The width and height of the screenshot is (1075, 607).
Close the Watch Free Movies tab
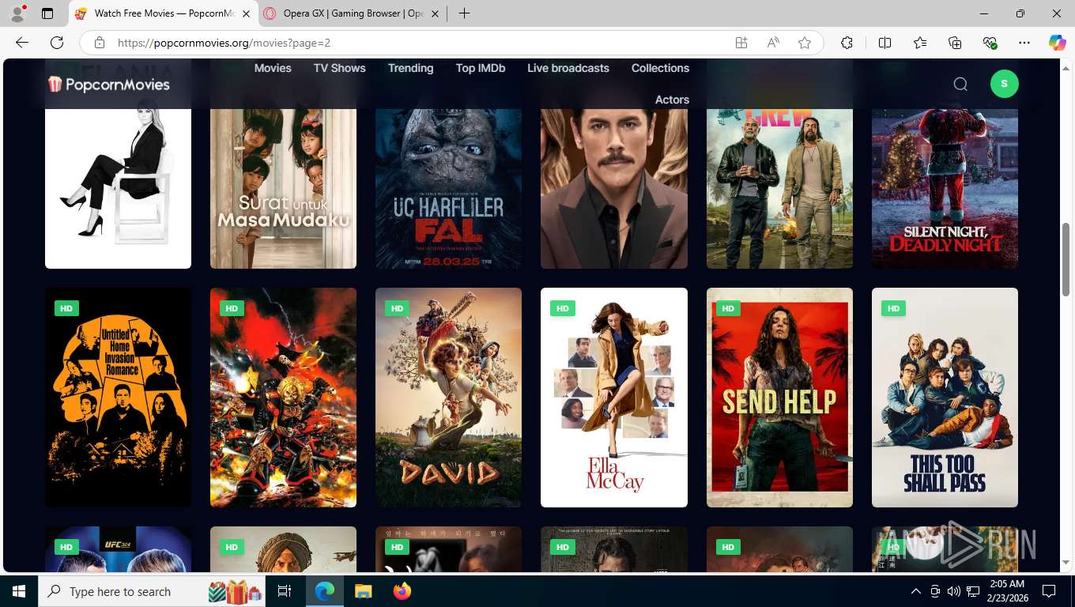246,13
